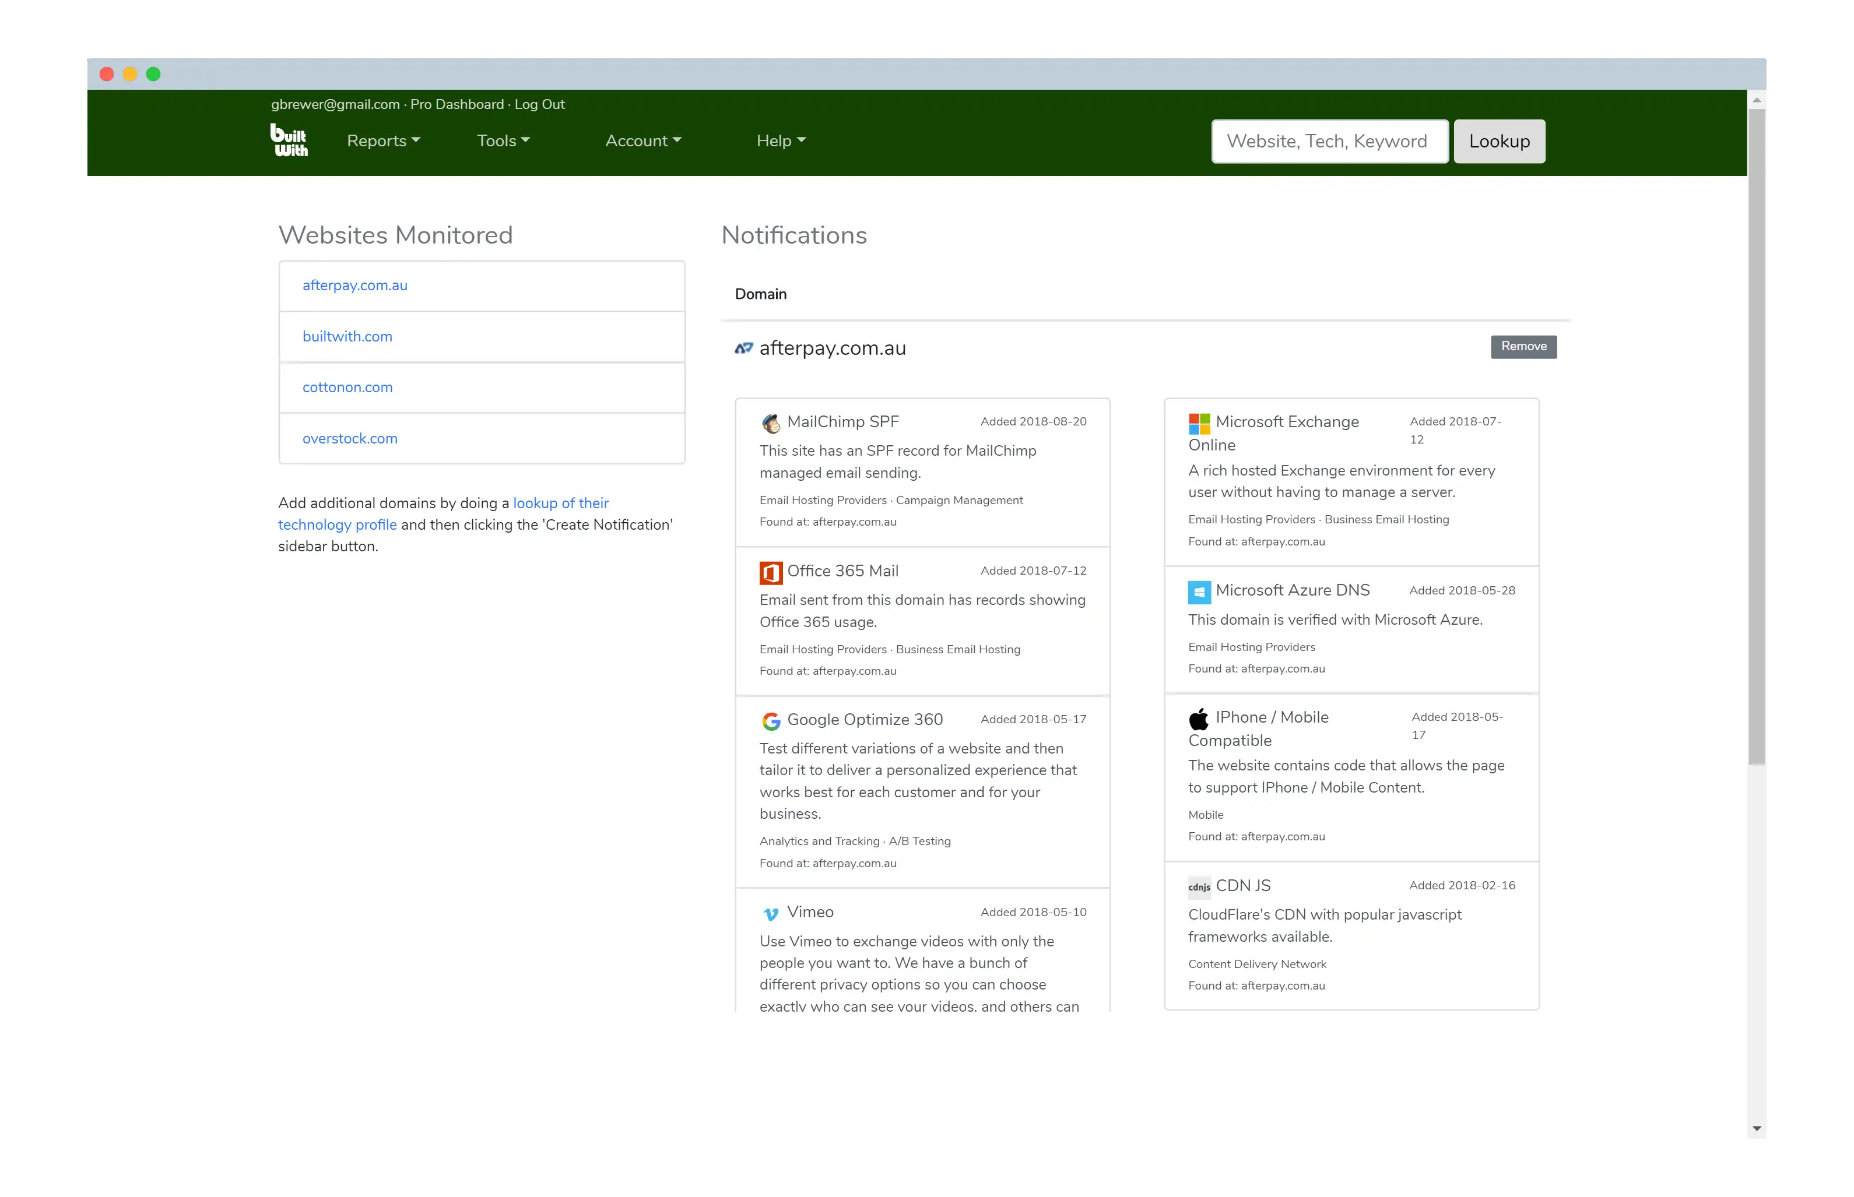Remove afterpay.com.au notification
The width and height of the screenshot is (1854, 1197).
pyautogui.click(x=1522, y=347)
